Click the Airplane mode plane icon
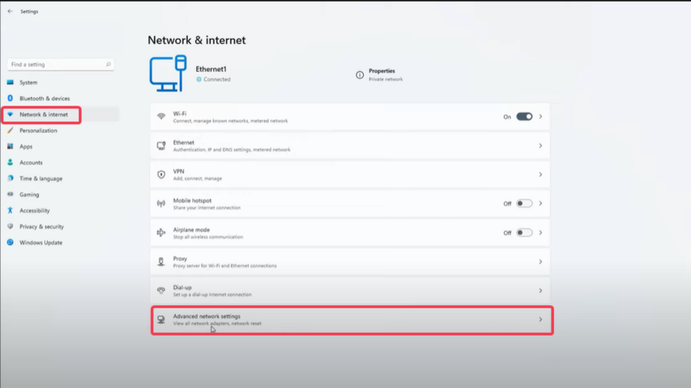The image size is (691, 388). [x=161, y=232]
